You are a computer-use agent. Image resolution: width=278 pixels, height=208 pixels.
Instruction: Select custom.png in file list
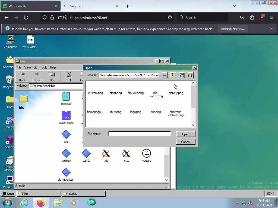click(95, 93)
